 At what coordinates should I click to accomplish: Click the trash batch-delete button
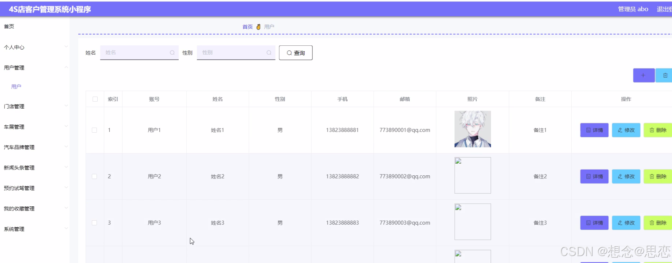point(664,75)
